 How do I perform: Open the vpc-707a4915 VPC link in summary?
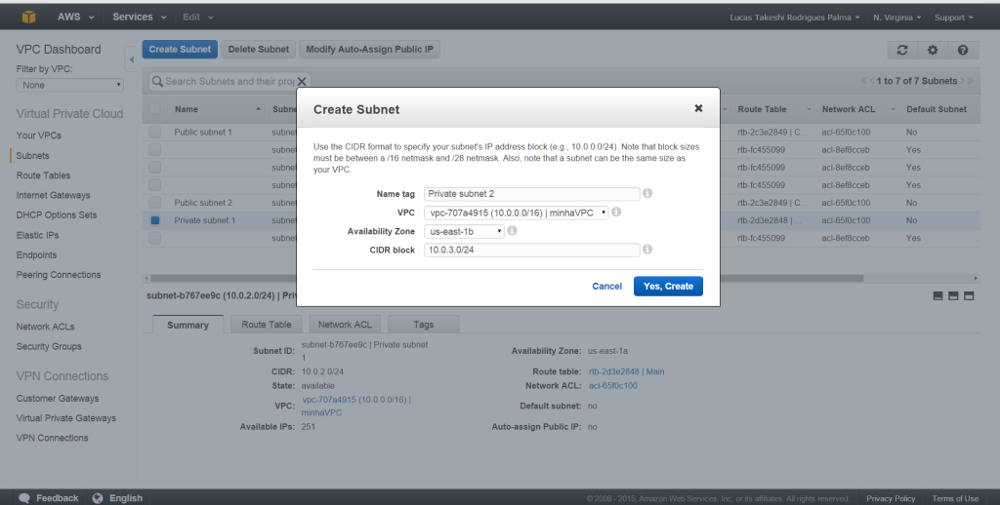pyautogui.click(x=356, y=406)
